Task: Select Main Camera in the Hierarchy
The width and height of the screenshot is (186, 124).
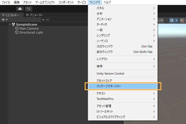Action: pos(29,29)
